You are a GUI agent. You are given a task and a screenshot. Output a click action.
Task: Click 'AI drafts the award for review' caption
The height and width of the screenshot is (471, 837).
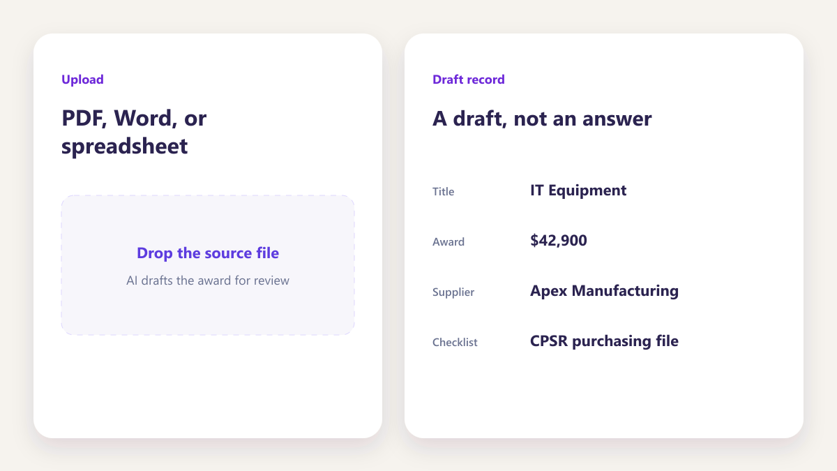(208, 281)
